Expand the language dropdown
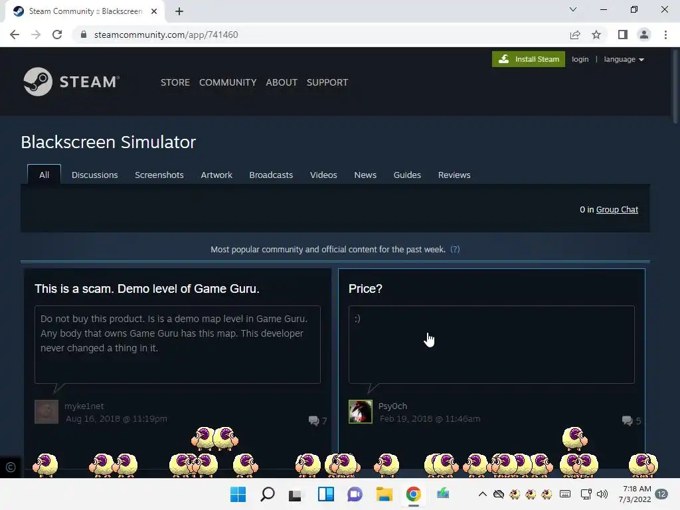Screen dimensions: 680x510 coord(624,59)
